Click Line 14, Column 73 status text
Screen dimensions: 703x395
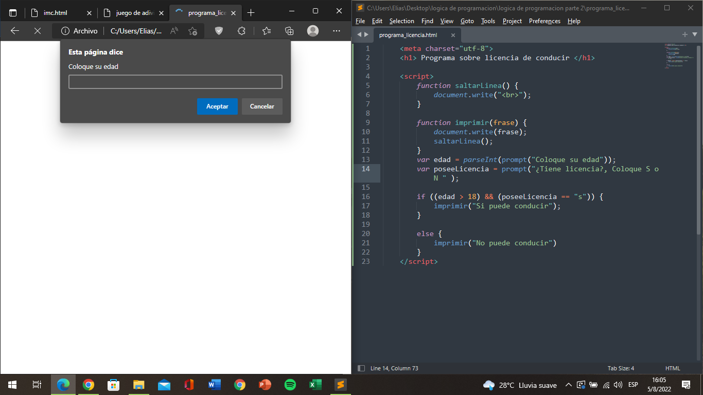(x=394, y=368)
